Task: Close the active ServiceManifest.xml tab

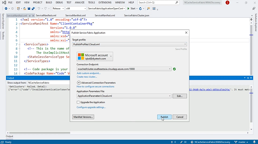Action: 33,15
